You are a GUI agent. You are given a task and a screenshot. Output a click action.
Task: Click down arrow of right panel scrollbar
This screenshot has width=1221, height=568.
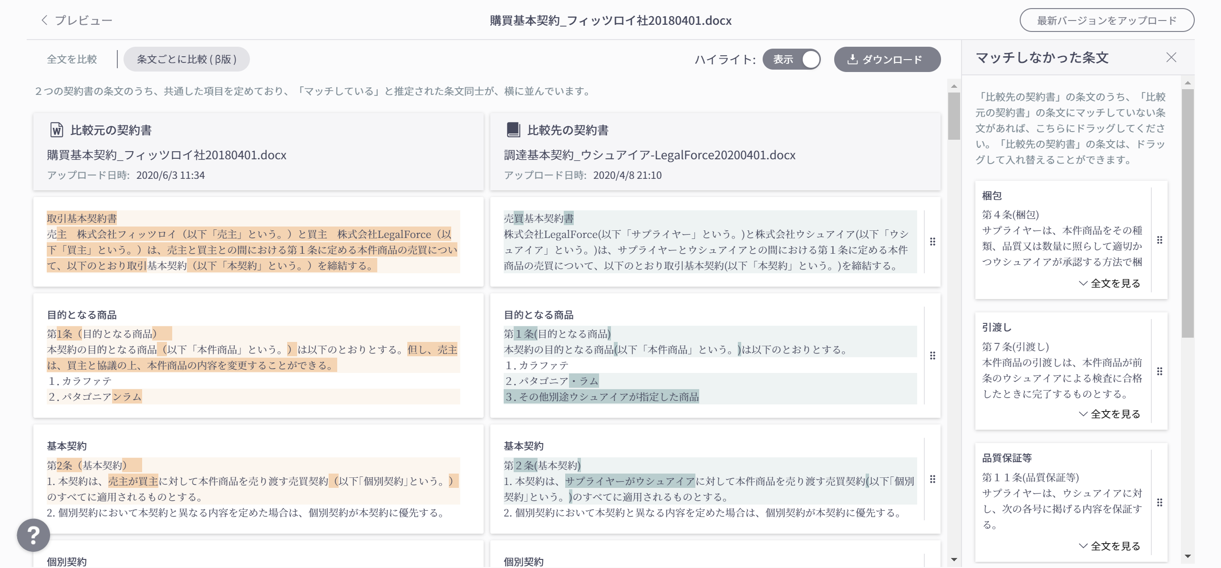(x=1188, y=556)
